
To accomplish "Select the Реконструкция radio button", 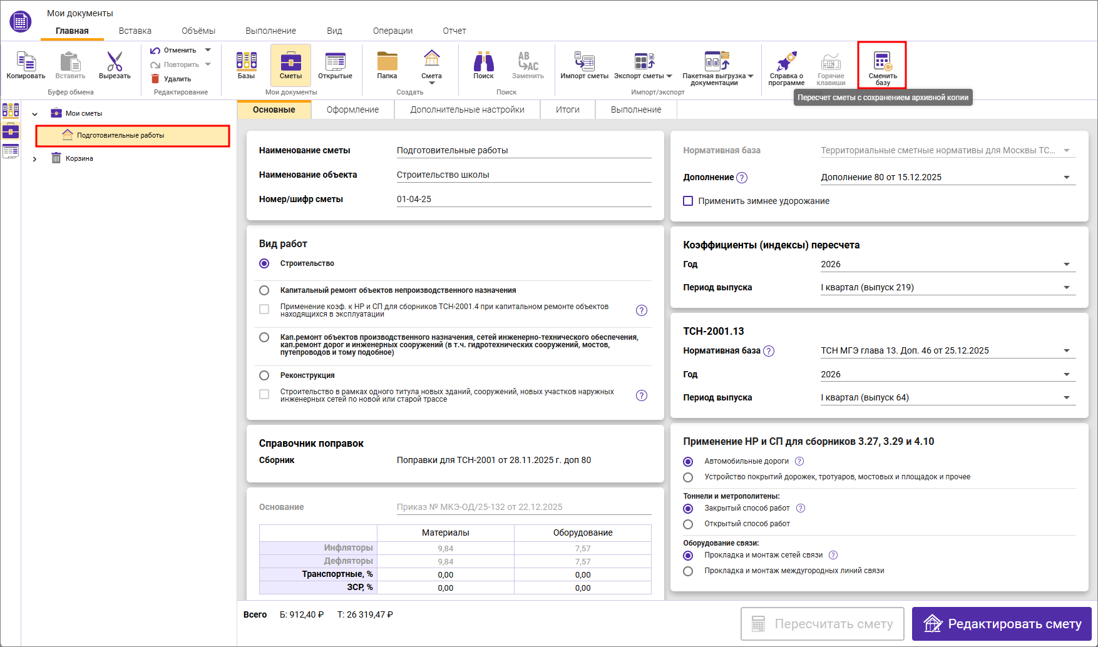I will pos(264,375).
